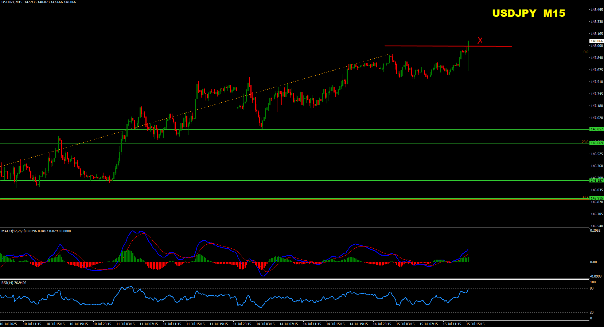Click the 145.915 green price label
The image size is (604, 327).
pyautogui.click(x=596, y=198)
